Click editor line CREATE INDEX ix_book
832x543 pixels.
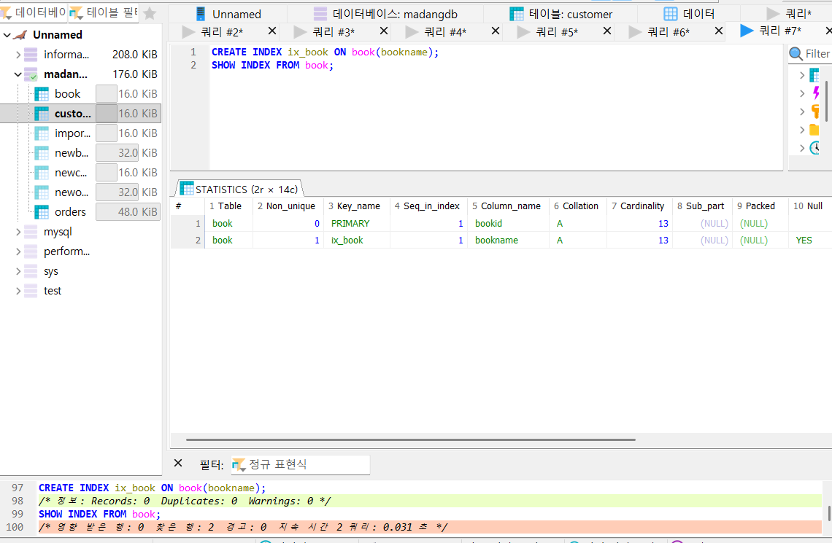point(325,52)
